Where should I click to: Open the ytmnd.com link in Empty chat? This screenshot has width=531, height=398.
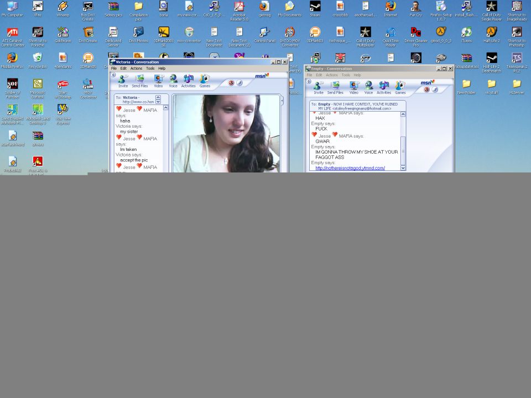(x=350, y=168)
